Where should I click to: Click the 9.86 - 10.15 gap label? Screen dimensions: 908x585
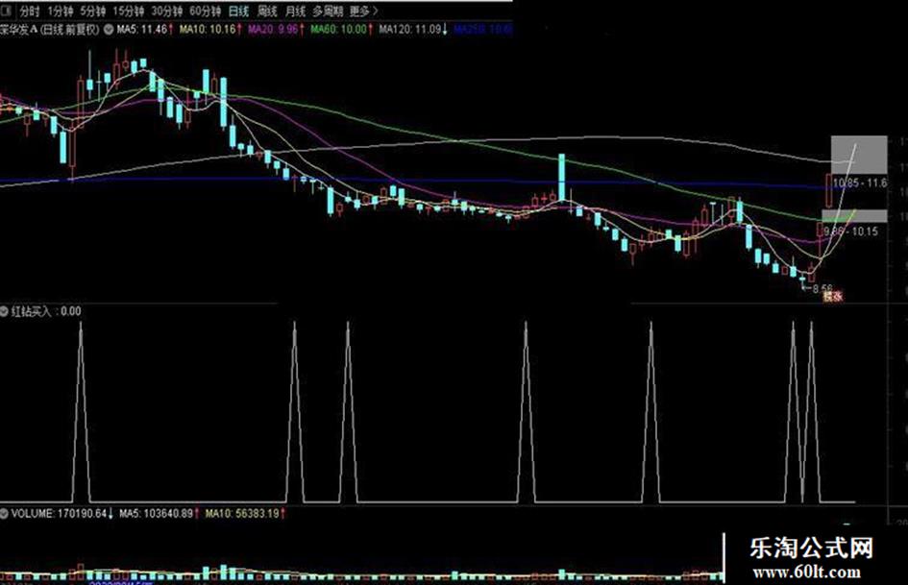pos(850,232)
